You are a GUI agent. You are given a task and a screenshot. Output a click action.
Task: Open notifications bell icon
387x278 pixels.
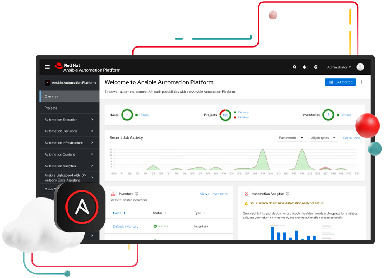coord(305,67)
